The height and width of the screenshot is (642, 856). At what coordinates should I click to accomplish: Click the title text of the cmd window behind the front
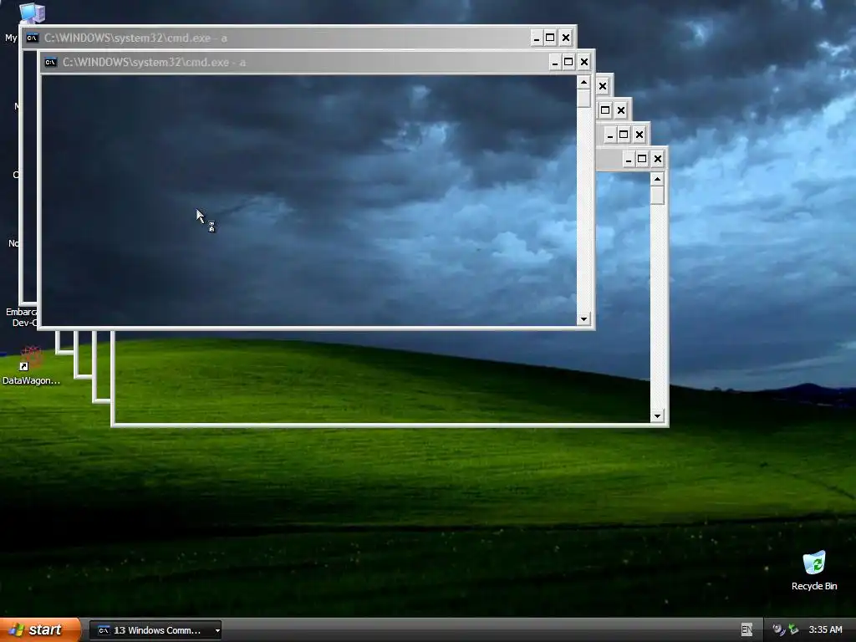135,38
